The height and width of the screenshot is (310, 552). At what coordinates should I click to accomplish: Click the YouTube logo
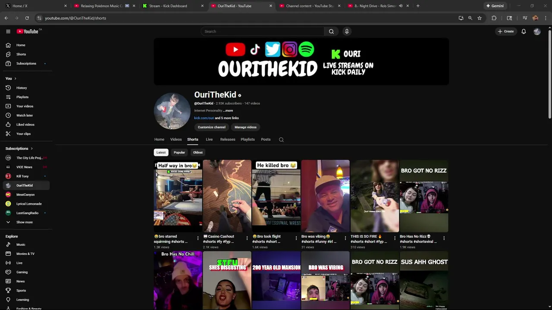pyautogui.click(x=28, y=31)
